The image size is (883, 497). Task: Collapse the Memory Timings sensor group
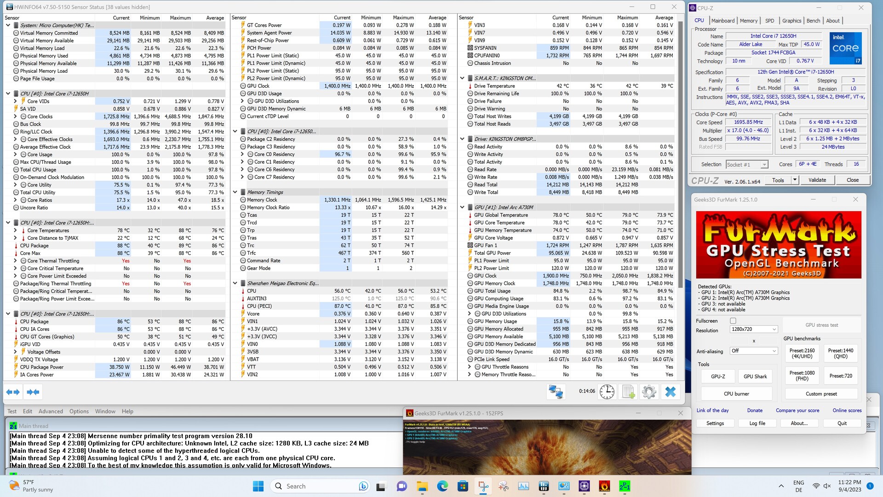[235, 192]
